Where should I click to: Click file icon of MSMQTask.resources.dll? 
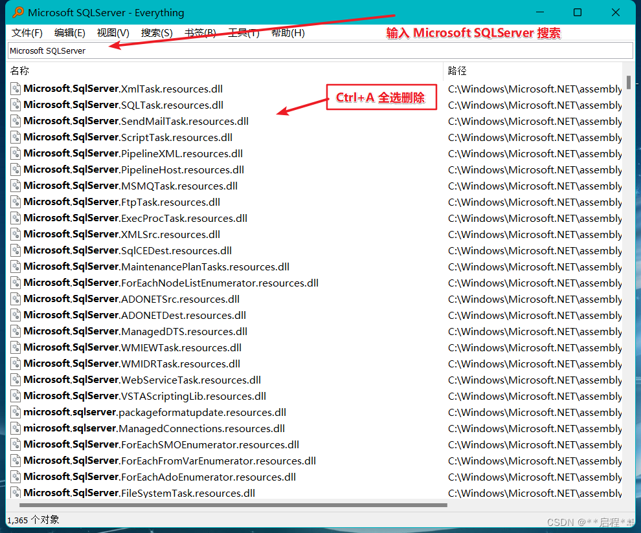point(16,186)
